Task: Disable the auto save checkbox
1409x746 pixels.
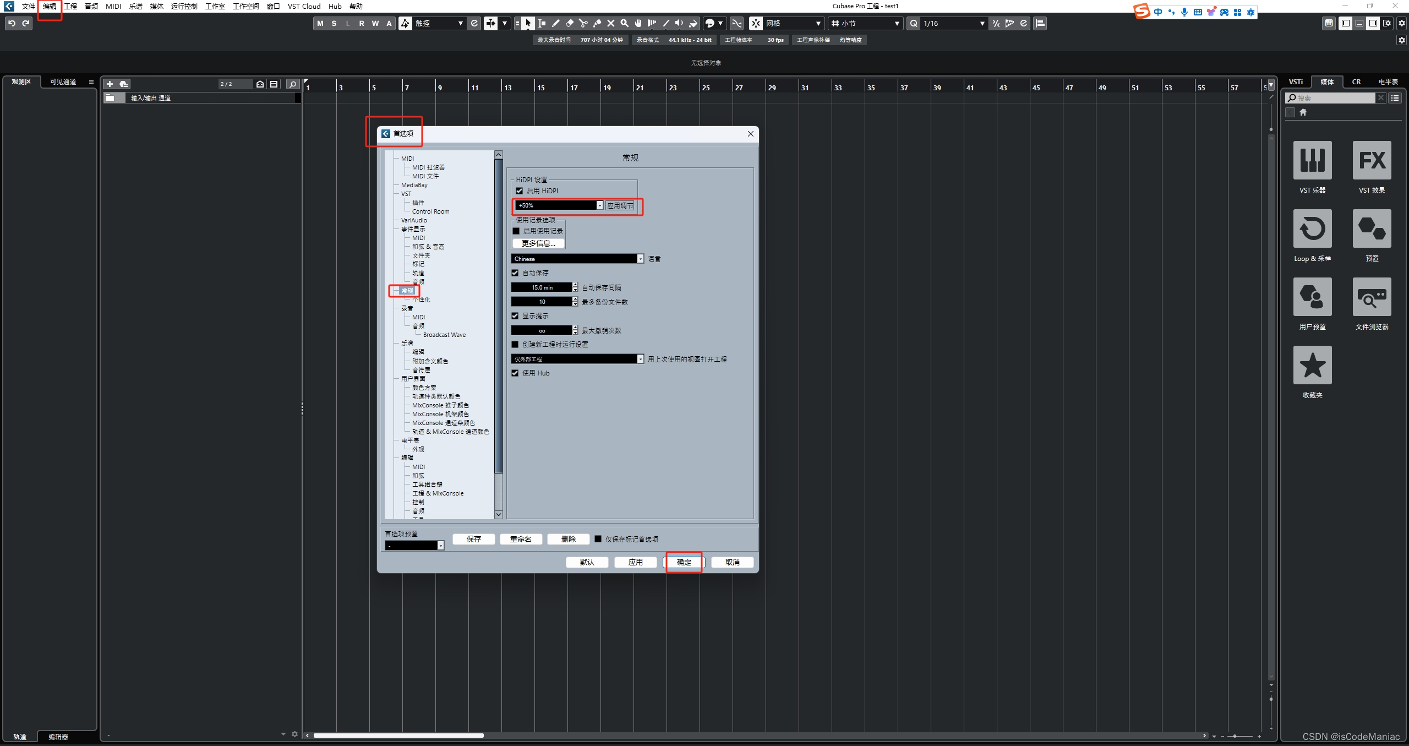Action: coord(515,273)
